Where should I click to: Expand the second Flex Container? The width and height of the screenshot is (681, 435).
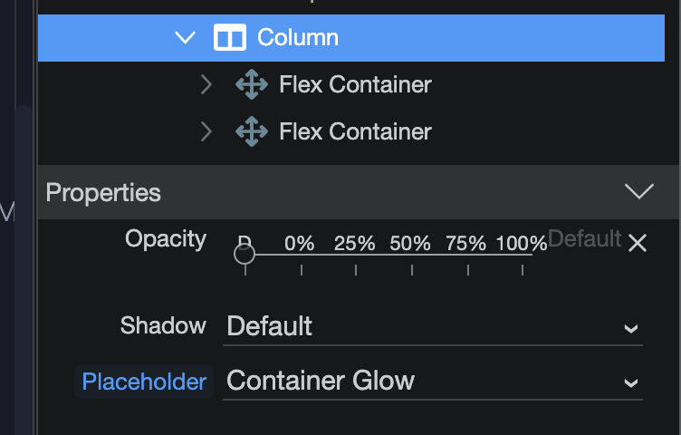[x=206, y=131]
